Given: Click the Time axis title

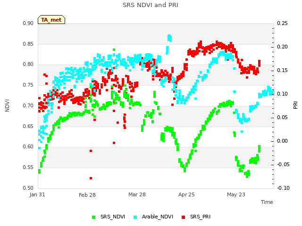Looking at the screenshot, I should (267, 202).
